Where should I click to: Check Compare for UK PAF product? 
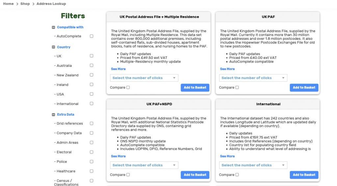pyautogui.click(x=237, y=88)
